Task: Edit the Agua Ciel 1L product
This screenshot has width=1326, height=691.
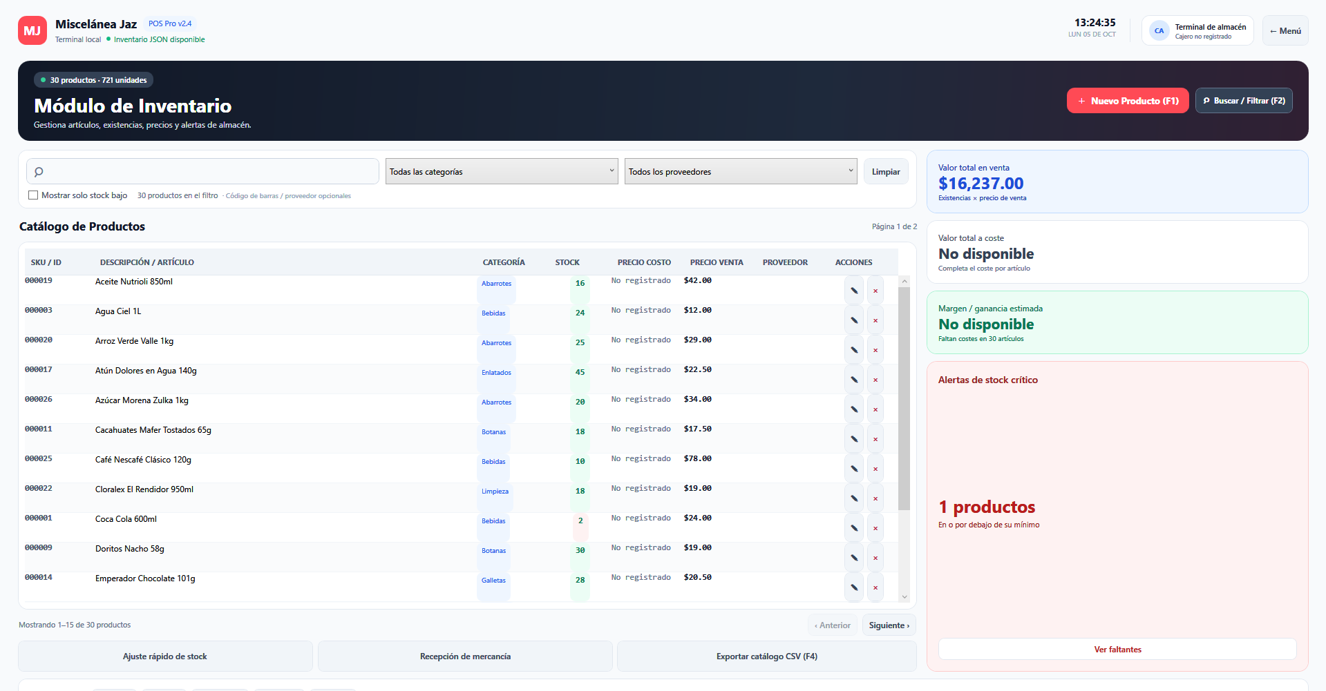Action: [x=854, y=320]
